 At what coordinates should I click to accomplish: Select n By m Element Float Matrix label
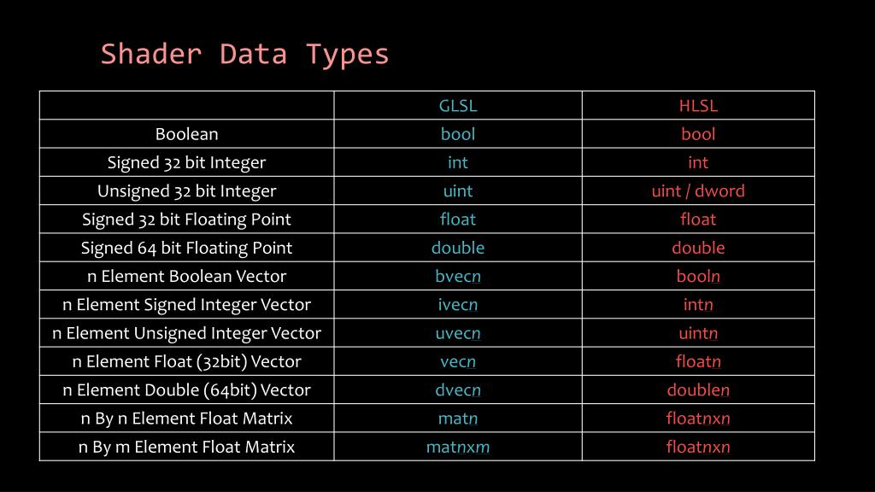(x=186, y=447)
